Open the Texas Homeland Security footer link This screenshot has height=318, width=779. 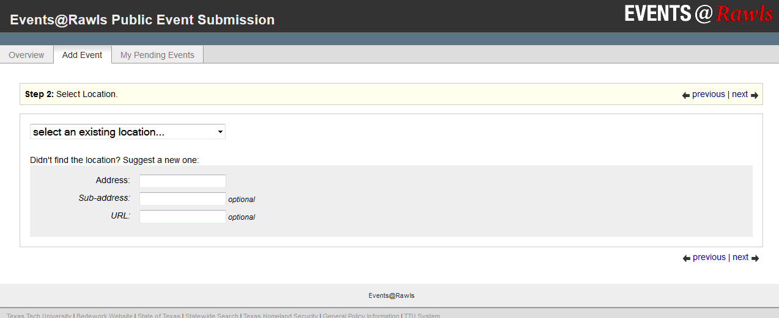(281, 316)
